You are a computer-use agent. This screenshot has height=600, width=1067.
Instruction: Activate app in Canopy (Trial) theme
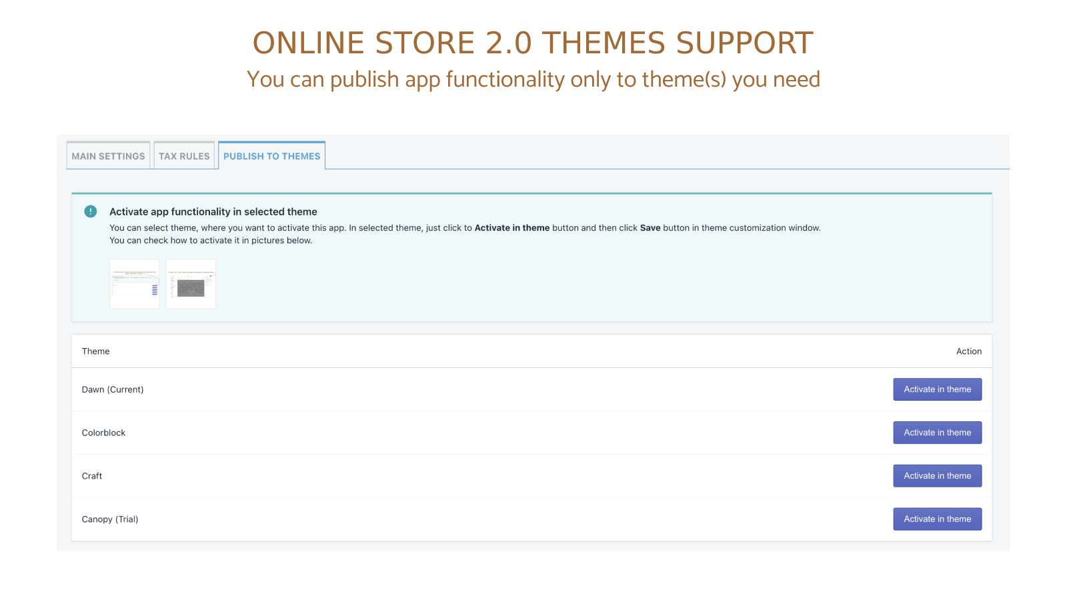point(937,519)
